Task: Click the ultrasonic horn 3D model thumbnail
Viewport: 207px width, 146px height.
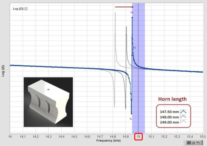Action: (x=48, y=102)
